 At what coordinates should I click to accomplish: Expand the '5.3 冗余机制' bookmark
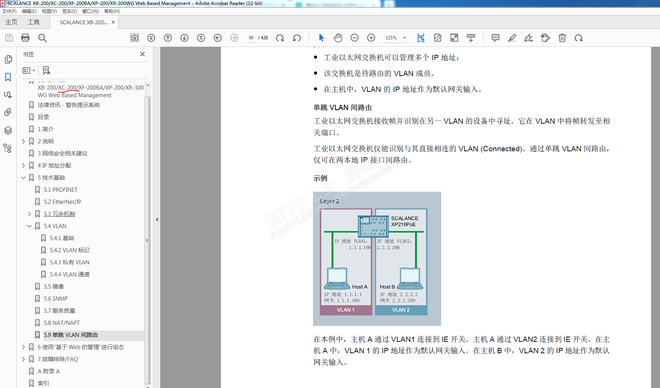coord(29,214)
